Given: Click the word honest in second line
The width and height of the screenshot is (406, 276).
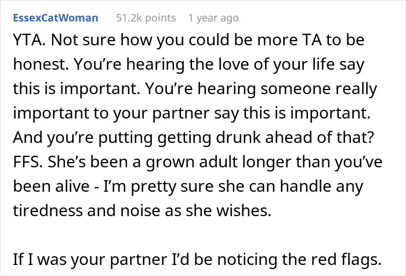Looking at the screenshot, I should pos(41,64).
